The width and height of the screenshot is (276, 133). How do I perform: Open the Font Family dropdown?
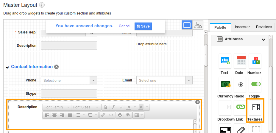[x=57, y=107]
